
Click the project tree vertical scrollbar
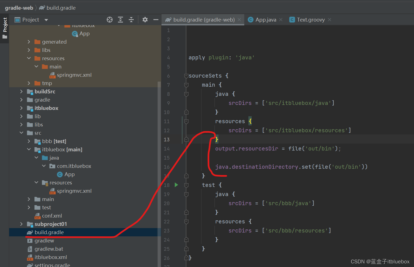pos(159,174)
